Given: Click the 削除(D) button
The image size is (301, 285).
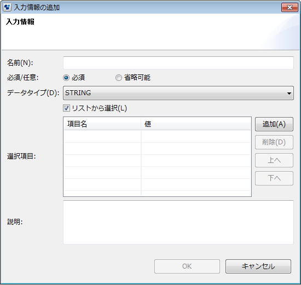Looking at the screenshot, I should point(274,142).
